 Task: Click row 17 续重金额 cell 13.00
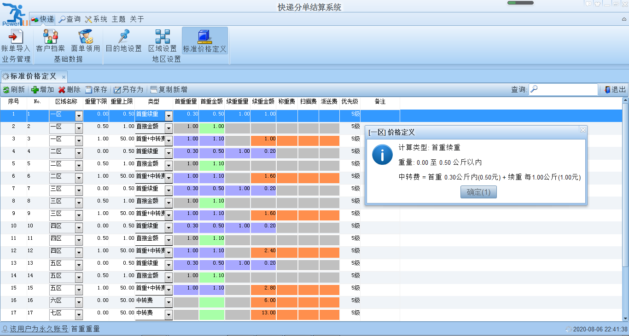263,315
